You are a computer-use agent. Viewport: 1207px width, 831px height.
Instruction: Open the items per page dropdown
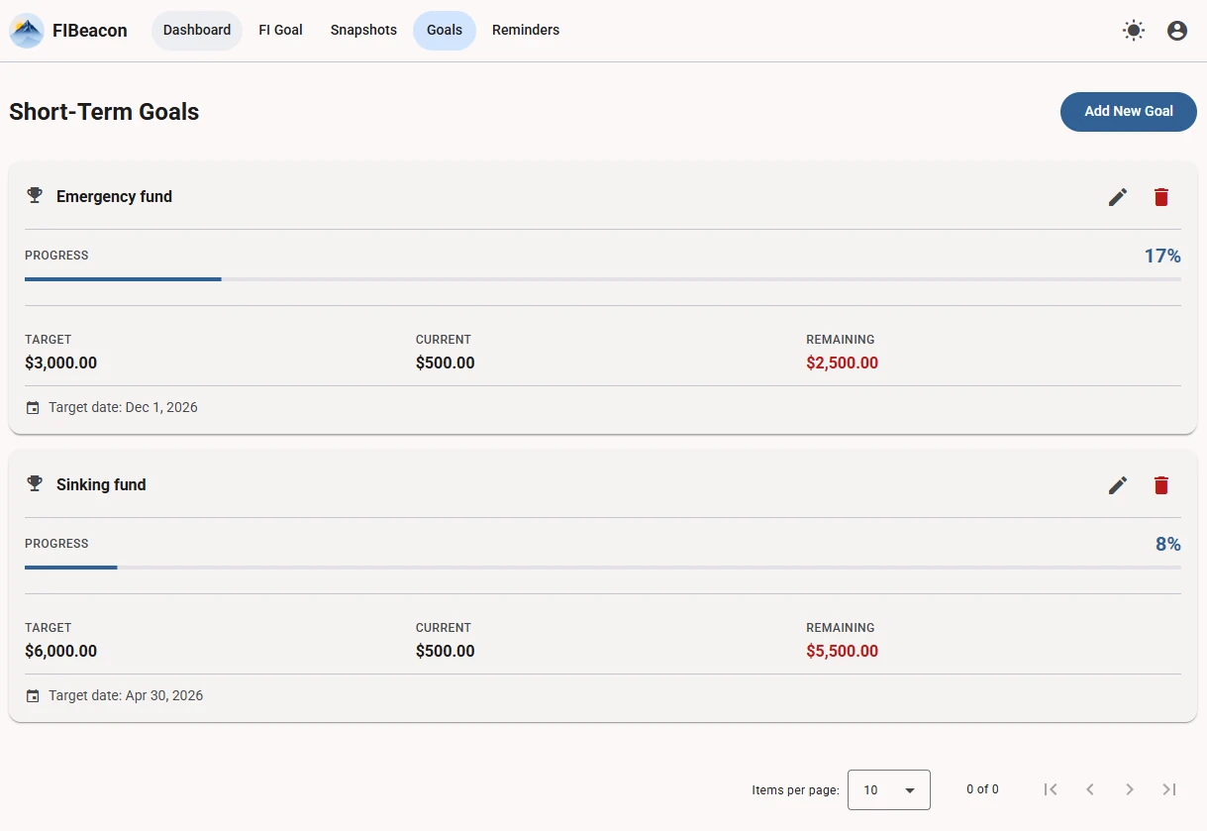[888, 789]
